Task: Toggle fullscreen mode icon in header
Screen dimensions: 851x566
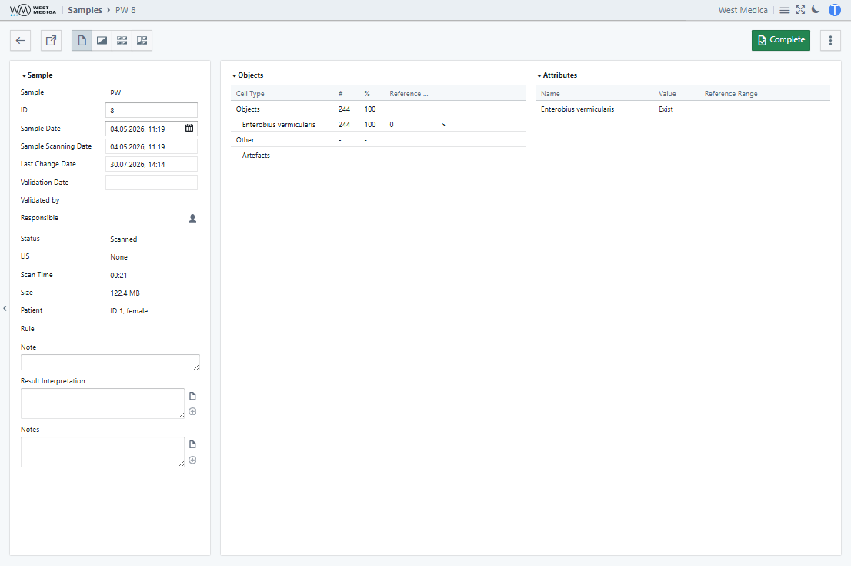Action: 800,10
